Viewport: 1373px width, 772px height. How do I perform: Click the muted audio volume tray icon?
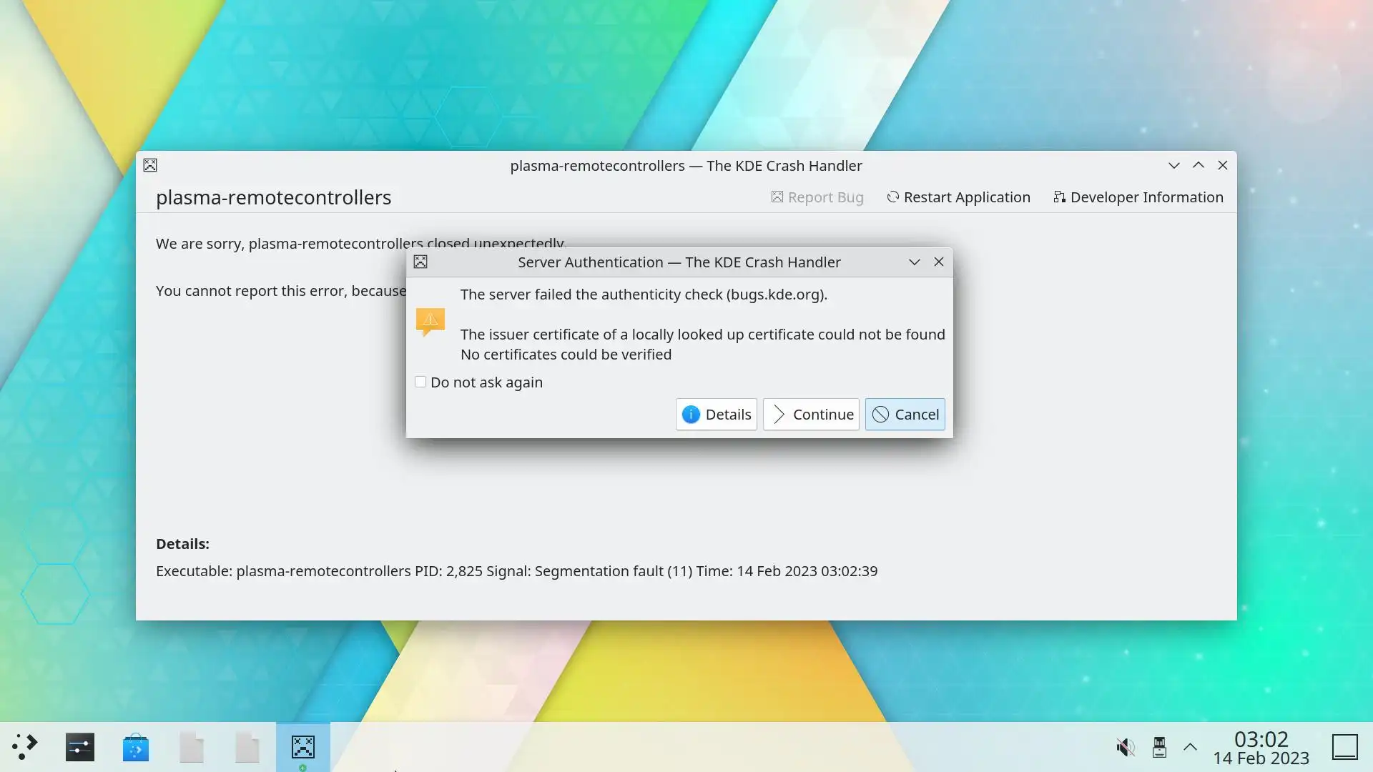tap(1126, 748)
